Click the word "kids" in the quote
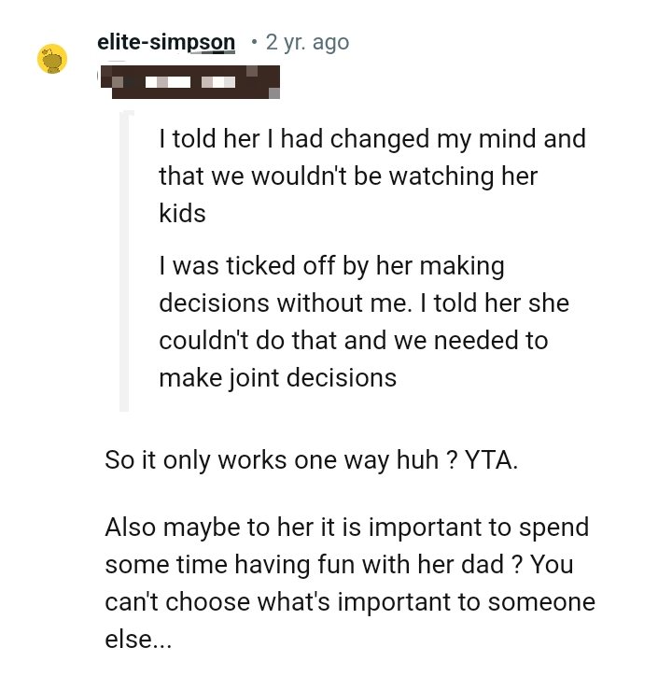Screen dimensions: 672x676 (x=182, y=213)
